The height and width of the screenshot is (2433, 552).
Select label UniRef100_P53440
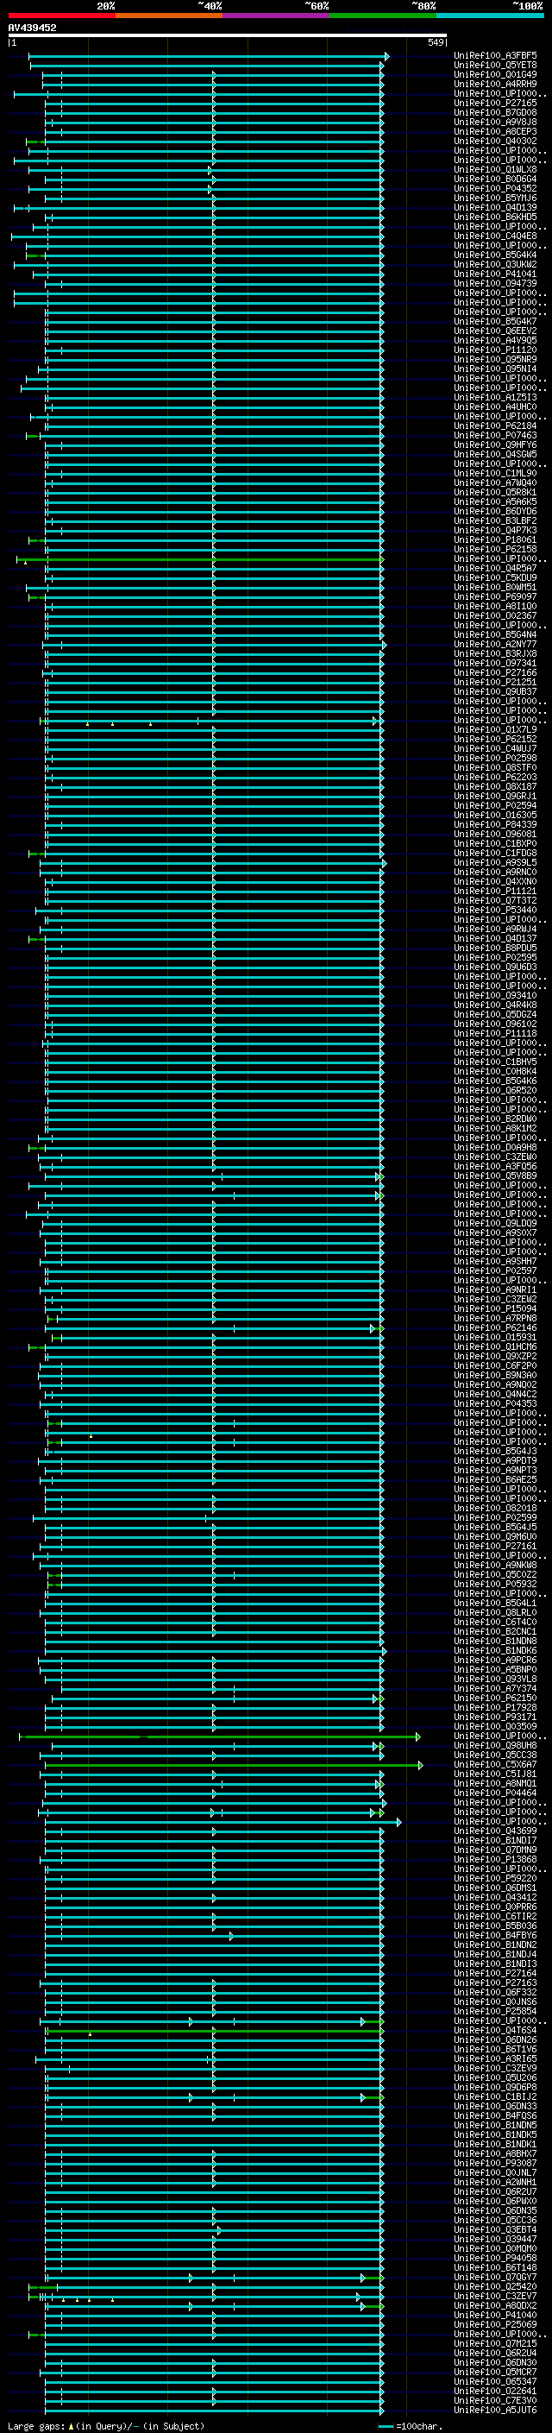coord(495,911)
